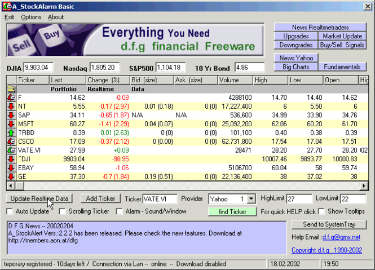The height and width of the screenshot is (270, 375).
Task: Click the portfolio folder icon in grid
Action: pos(11,89)
